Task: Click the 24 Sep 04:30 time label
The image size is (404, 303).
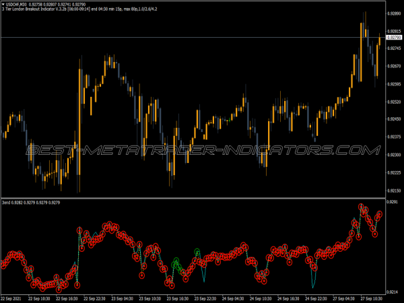Action: [x=233, y=299]
